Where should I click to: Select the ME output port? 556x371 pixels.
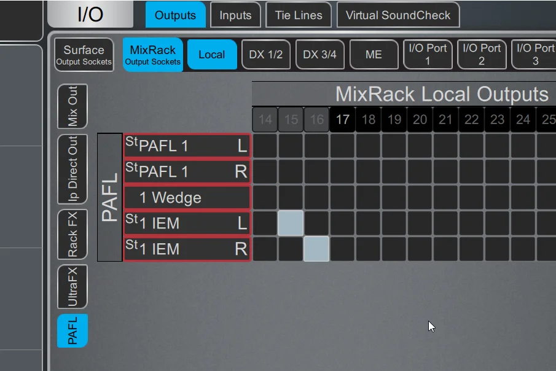tap(374, 55)
